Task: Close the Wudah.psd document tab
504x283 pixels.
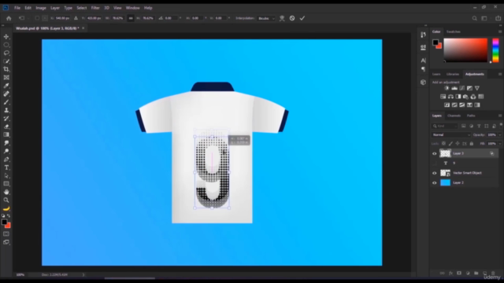Action: pos(83,28)
